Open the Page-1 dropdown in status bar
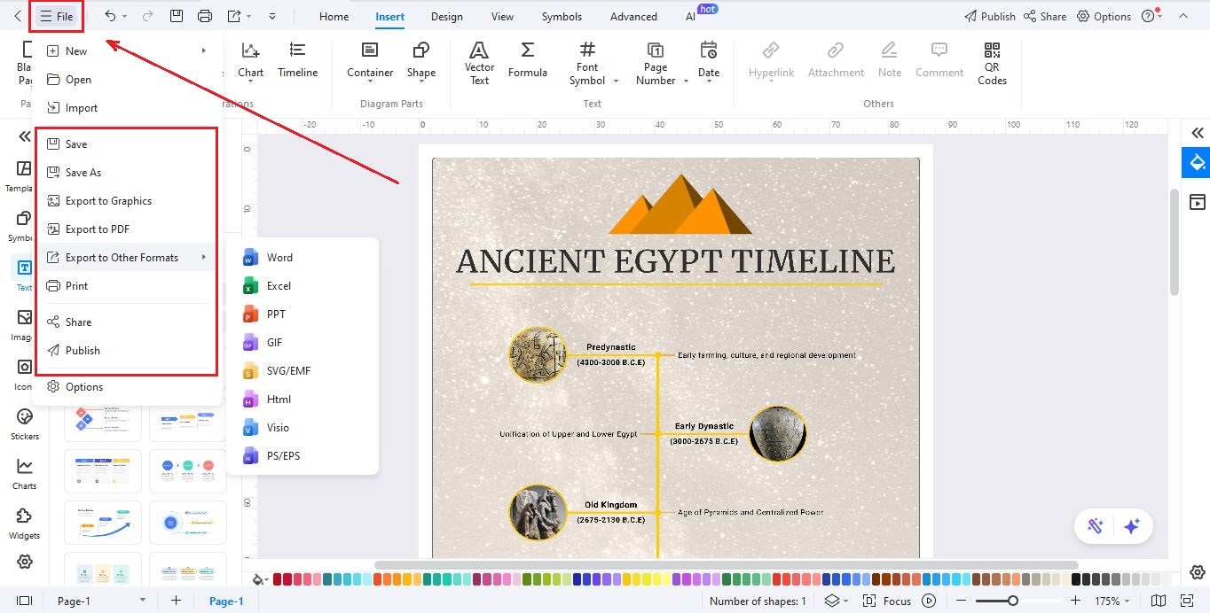The height and width of the screenshot is (613, 1210). click(100, 601)
